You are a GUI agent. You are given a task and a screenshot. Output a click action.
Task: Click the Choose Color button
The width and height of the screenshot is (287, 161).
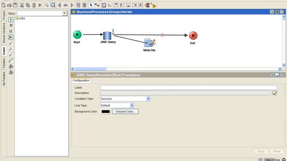(x=125, y=111)
